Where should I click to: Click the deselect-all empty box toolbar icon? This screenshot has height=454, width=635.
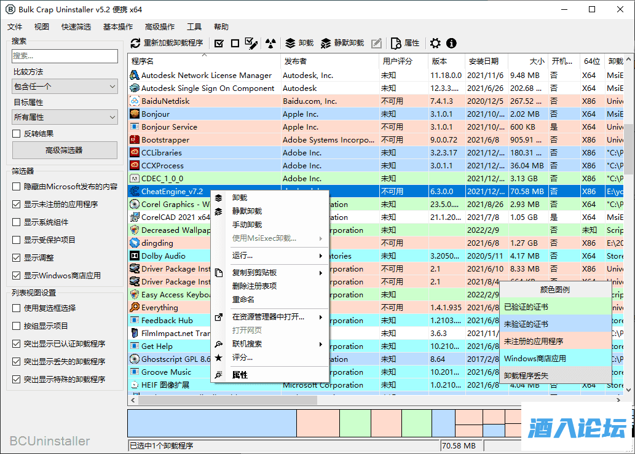[235, 43]
